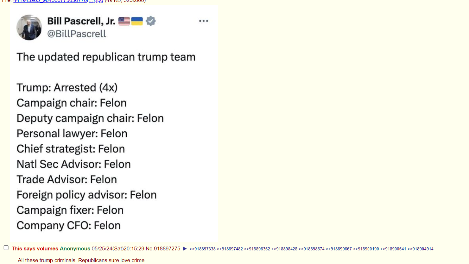Click Bill Pascrell's round profile avatar

point(29,27)
